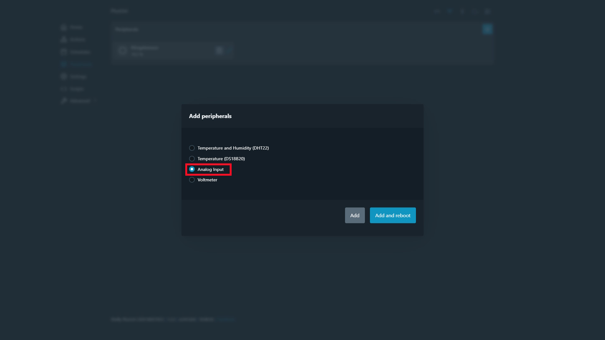
Task: Open Schedules calendar icon in sidebar
Action: 64,52
